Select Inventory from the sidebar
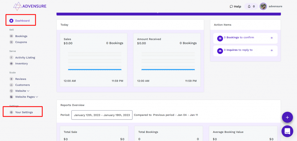This screenshot has width=297, height=141. pyautogui.click(x=21, y=63)
